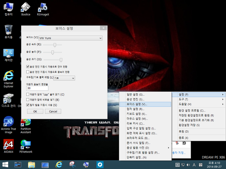Open 점자 설정 (R) from menu
Viewport: 226px width, 169px height.
145,109
